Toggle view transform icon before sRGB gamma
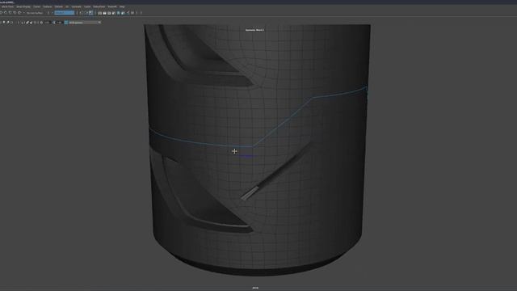Screen dimensions: 517x291 click(x=66, y=23)
